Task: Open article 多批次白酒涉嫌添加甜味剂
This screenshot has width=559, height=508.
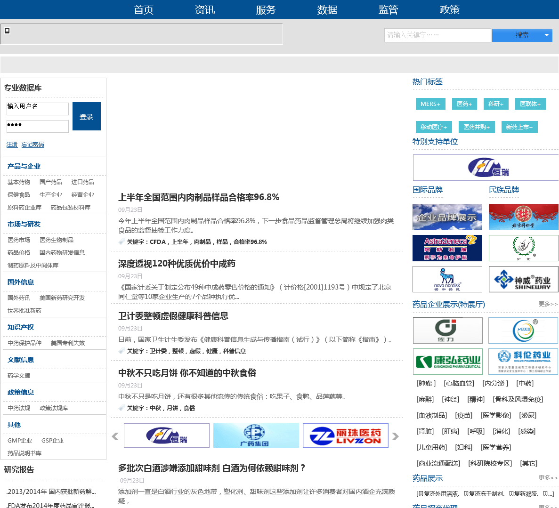Action: pyautogui.click(x=212, y=468)
